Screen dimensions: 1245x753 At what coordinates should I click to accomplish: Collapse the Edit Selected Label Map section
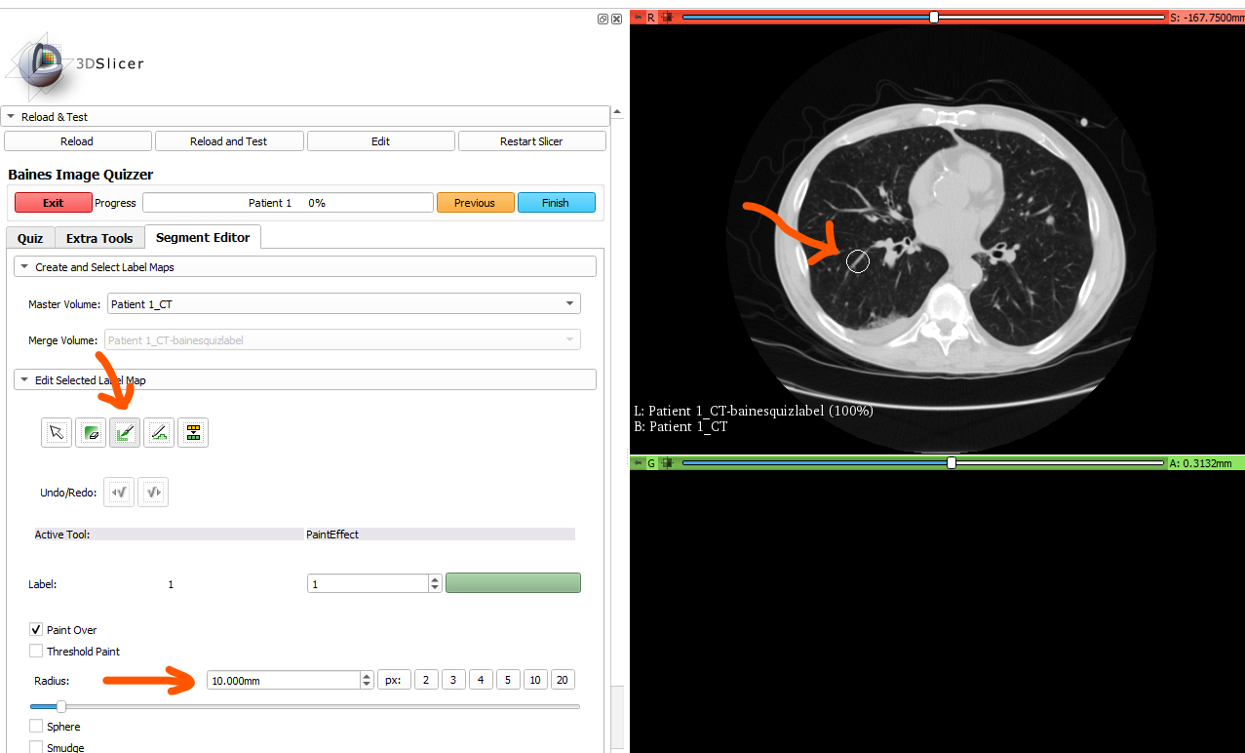click(23, 379)
